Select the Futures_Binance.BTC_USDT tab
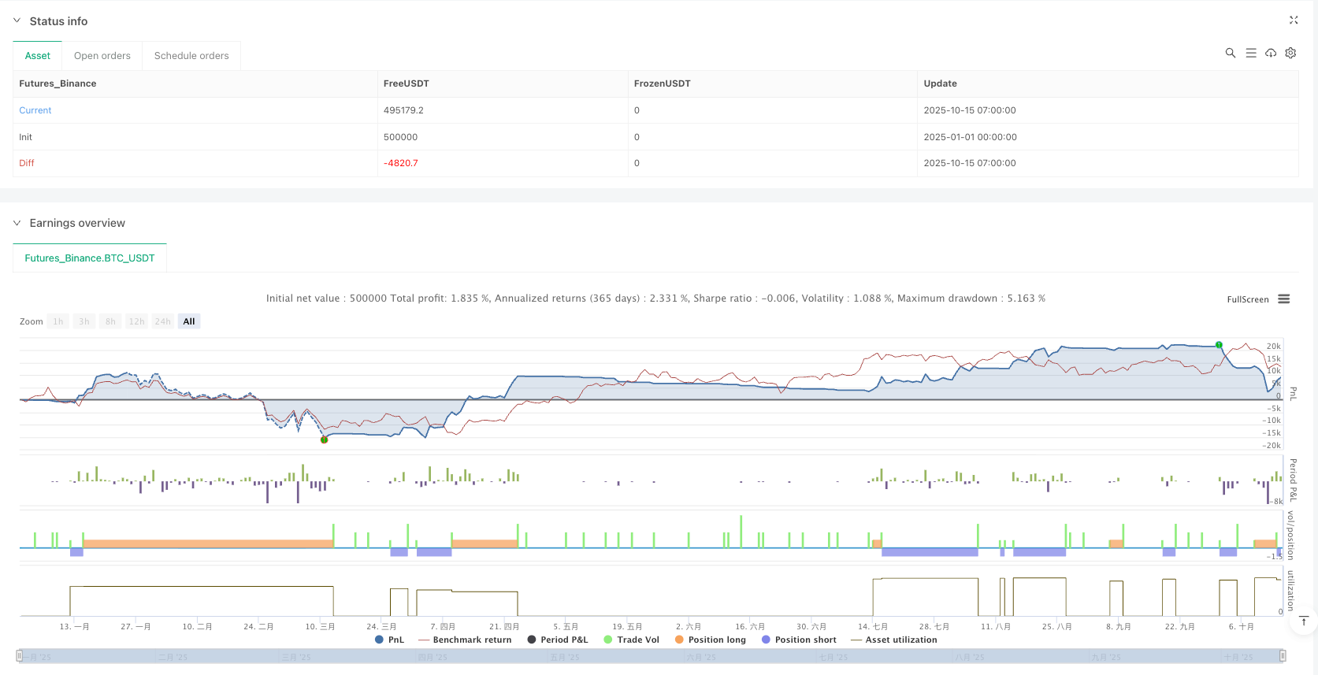Viewport: 1318px width, 675px height. click(90, 258)
